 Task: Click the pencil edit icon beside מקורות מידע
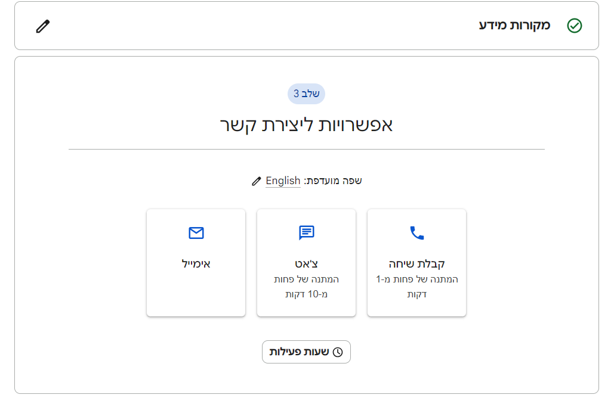click(x=43, y=26)
